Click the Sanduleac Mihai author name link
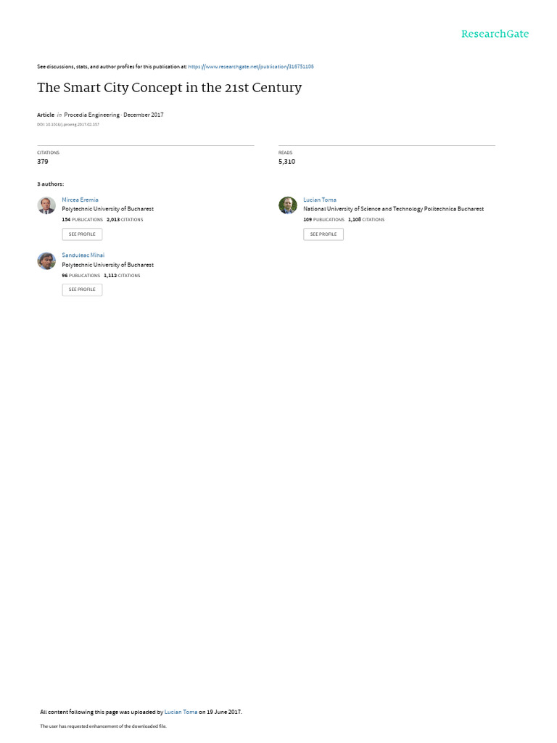The height and width of the screenshot is (743, 557). click(x=83, y=255)
